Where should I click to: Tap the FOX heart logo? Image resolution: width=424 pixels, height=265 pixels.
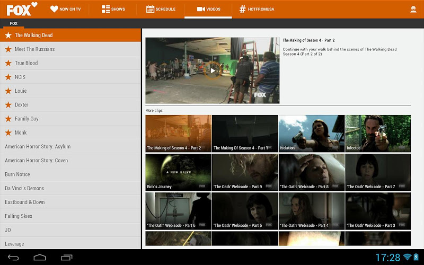coord(22,8)
